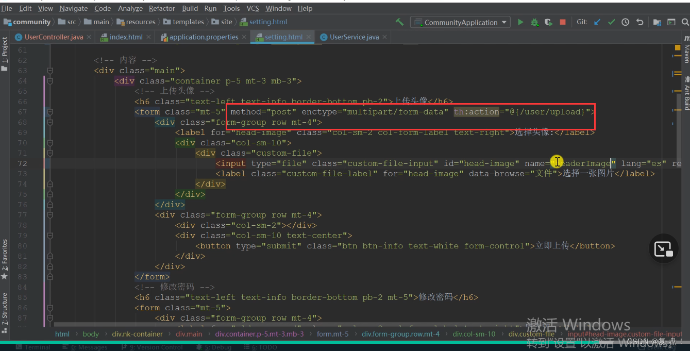This screenshot has width=690, height=351.
Task: Click the Git rollback arrow icon
Action: [639, 22]
